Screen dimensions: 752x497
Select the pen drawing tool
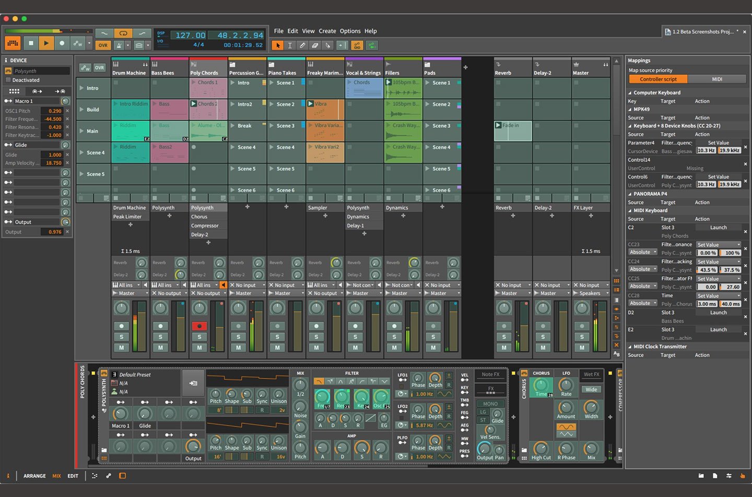[x=303, y=45]
